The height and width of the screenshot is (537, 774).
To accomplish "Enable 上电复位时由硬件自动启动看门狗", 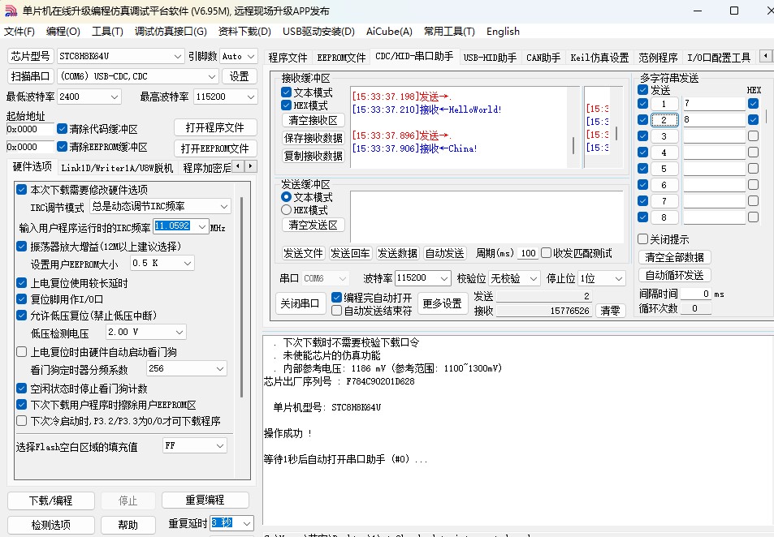I will (21, 352).
